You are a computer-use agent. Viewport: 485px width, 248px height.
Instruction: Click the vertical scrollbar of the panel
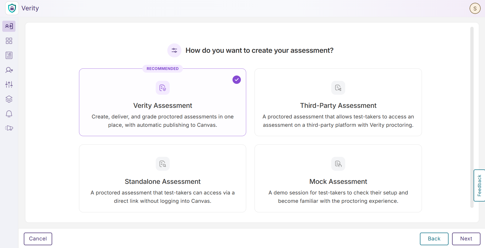(x=472, y=117)
